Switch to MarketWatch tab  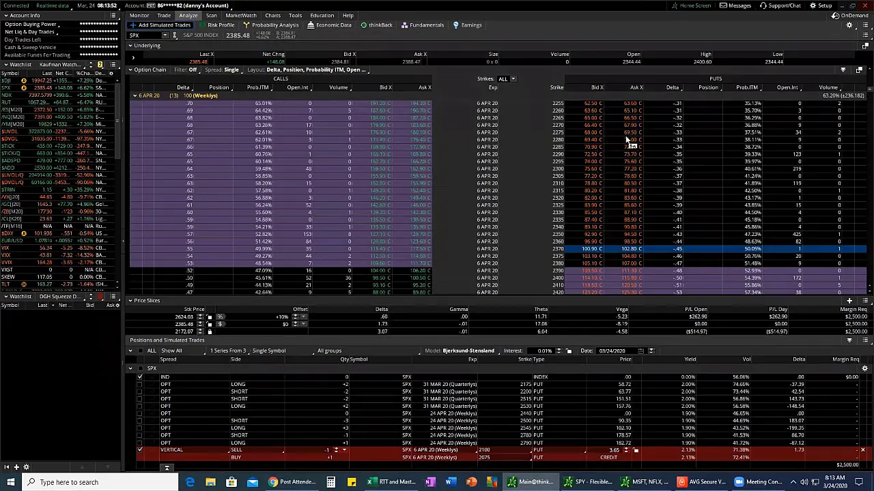pyautogui.click(x=241, y=15)
